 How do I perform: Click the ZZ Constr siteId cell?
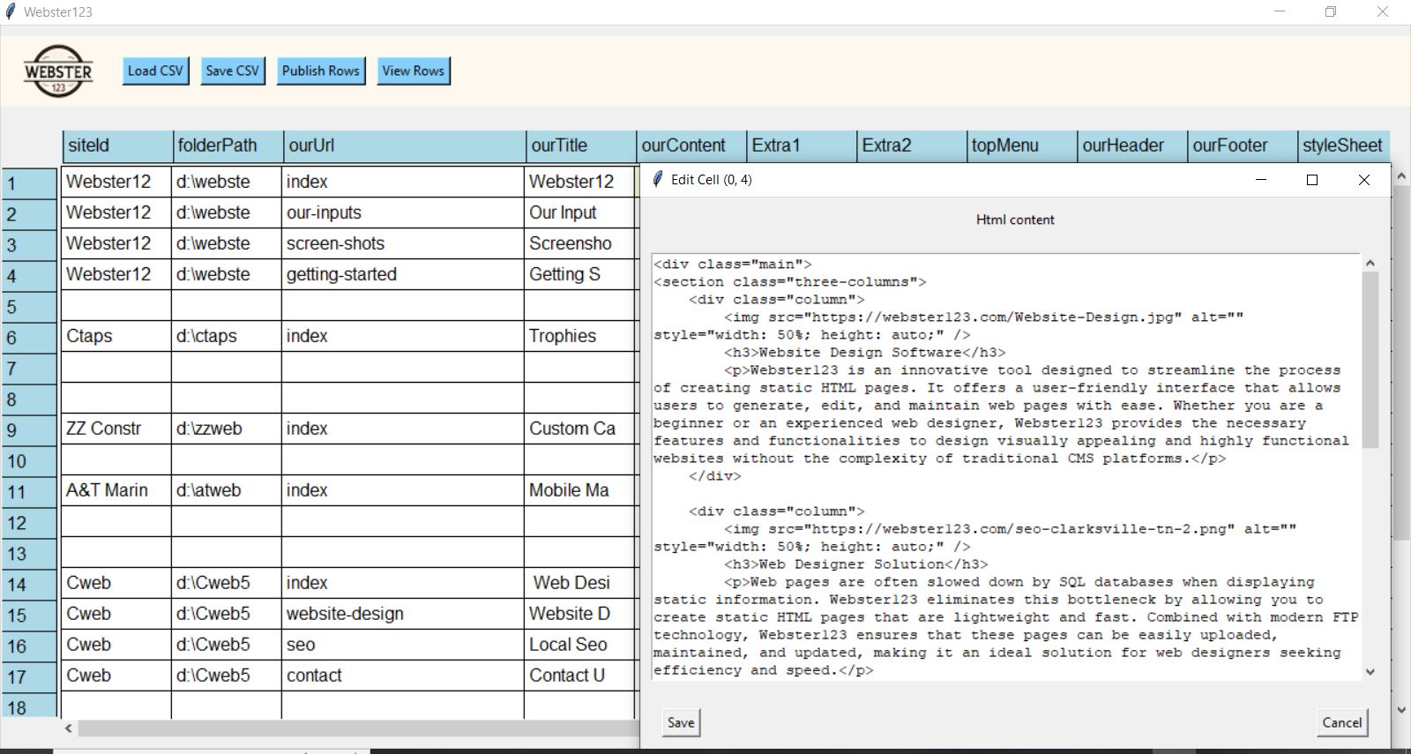116,429
